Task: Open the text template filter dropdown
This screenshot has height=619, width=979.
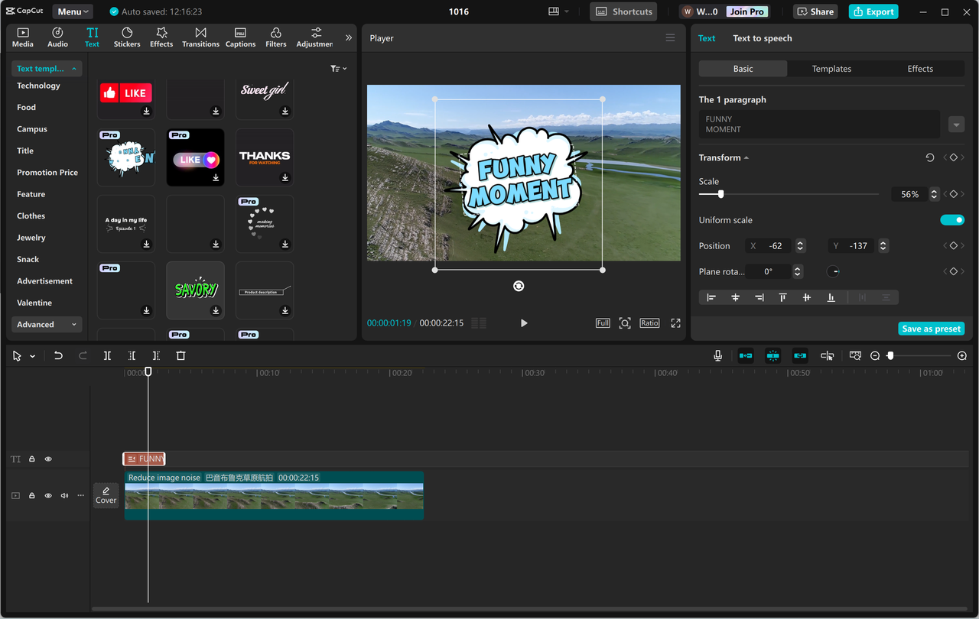Action: tap(338, 68)
